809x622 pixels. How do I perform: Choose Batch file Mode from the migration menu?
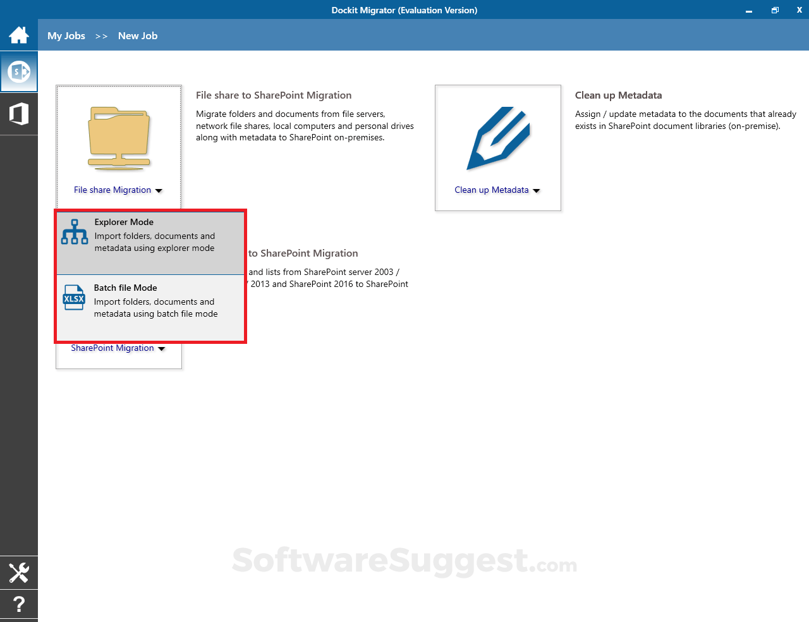pos(126,288)
